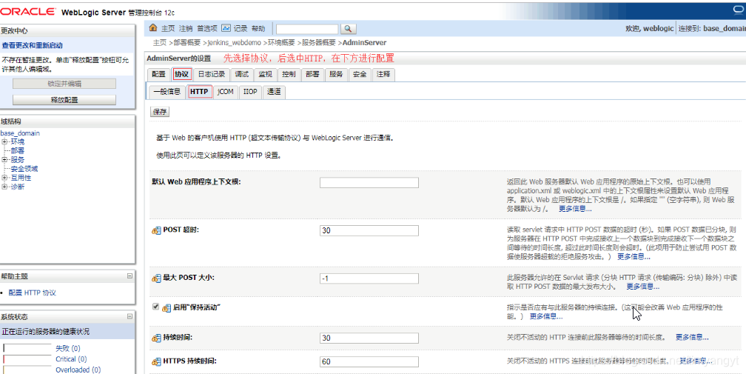
Task: Click the POST 超时 value field
Action: [369, 231]
